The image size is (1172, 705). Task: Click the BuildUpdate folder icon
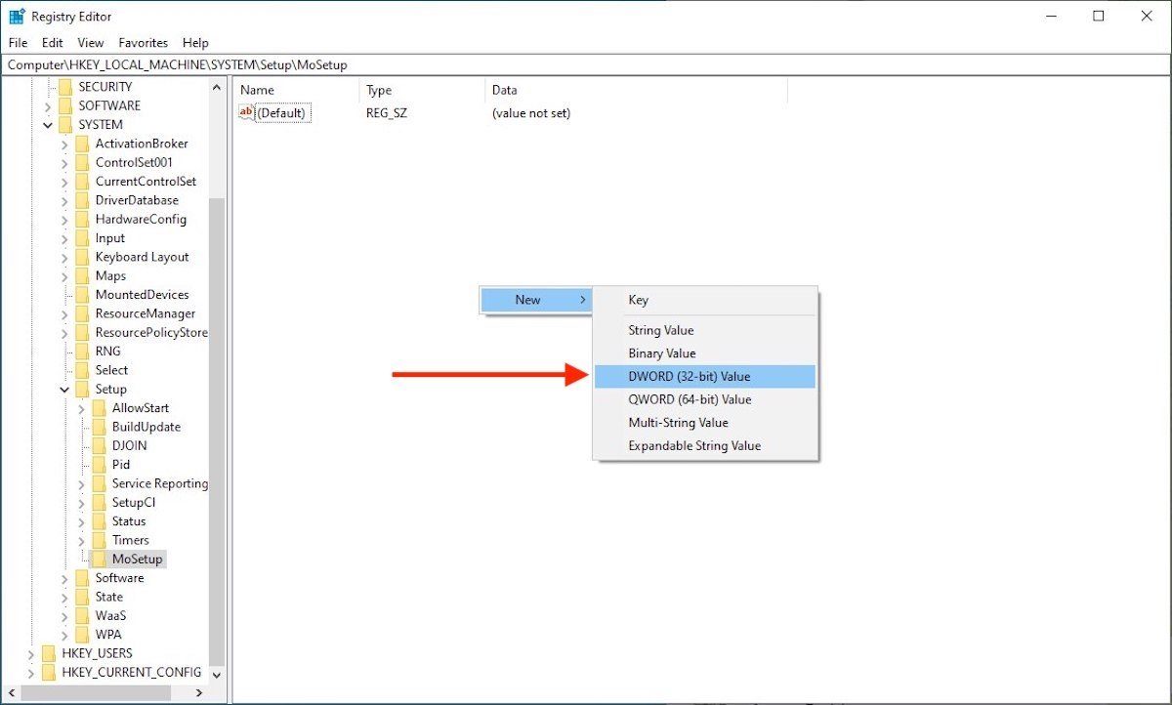(x=99, y=428)
